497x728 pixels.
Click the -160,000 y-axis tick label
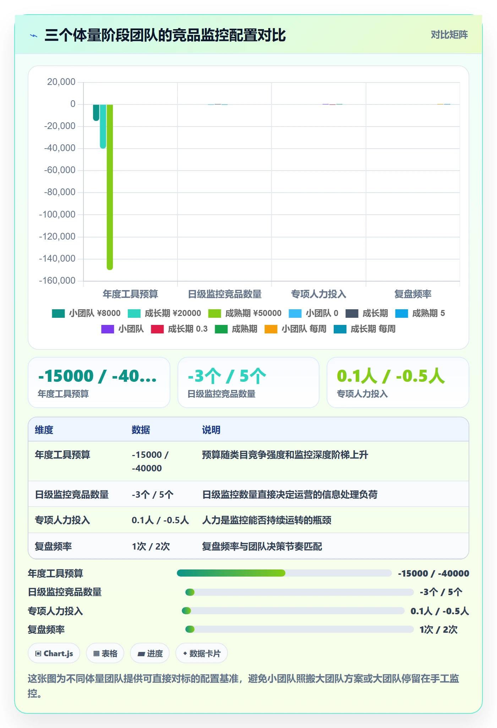[x=57, y=281]
